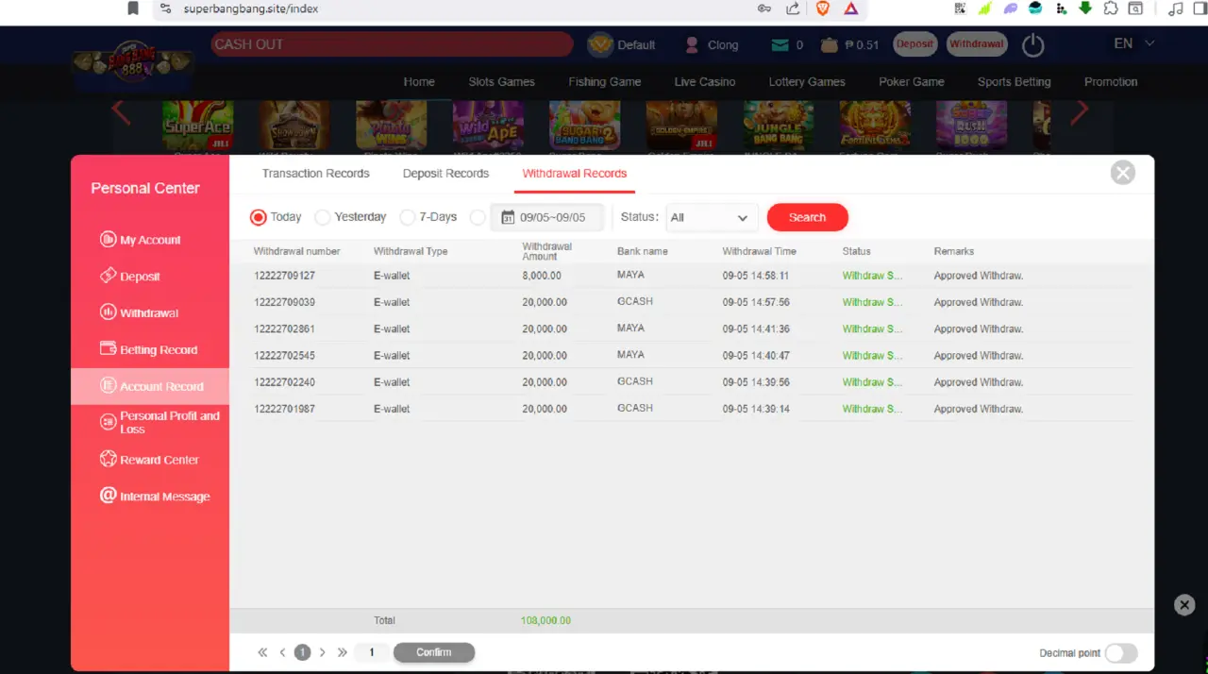Select the Yesterday radio button
This screenshot has height=674, width=1208.
coord(322,217)
